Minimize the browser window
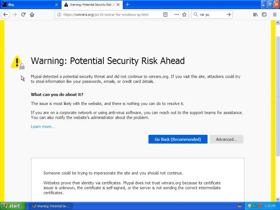Screen dimensions: 280x210 click(x=264, y=4)
